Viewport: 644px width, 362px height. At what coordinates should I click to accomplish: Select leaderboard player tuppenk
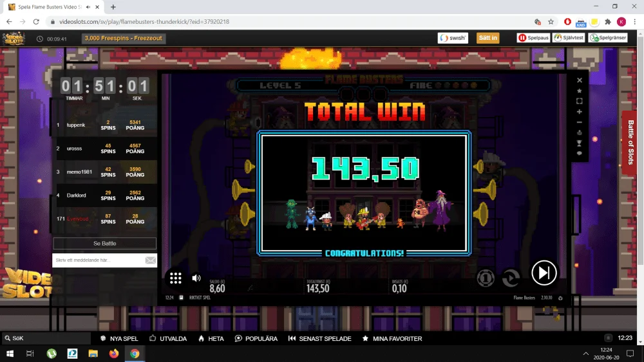75,125
